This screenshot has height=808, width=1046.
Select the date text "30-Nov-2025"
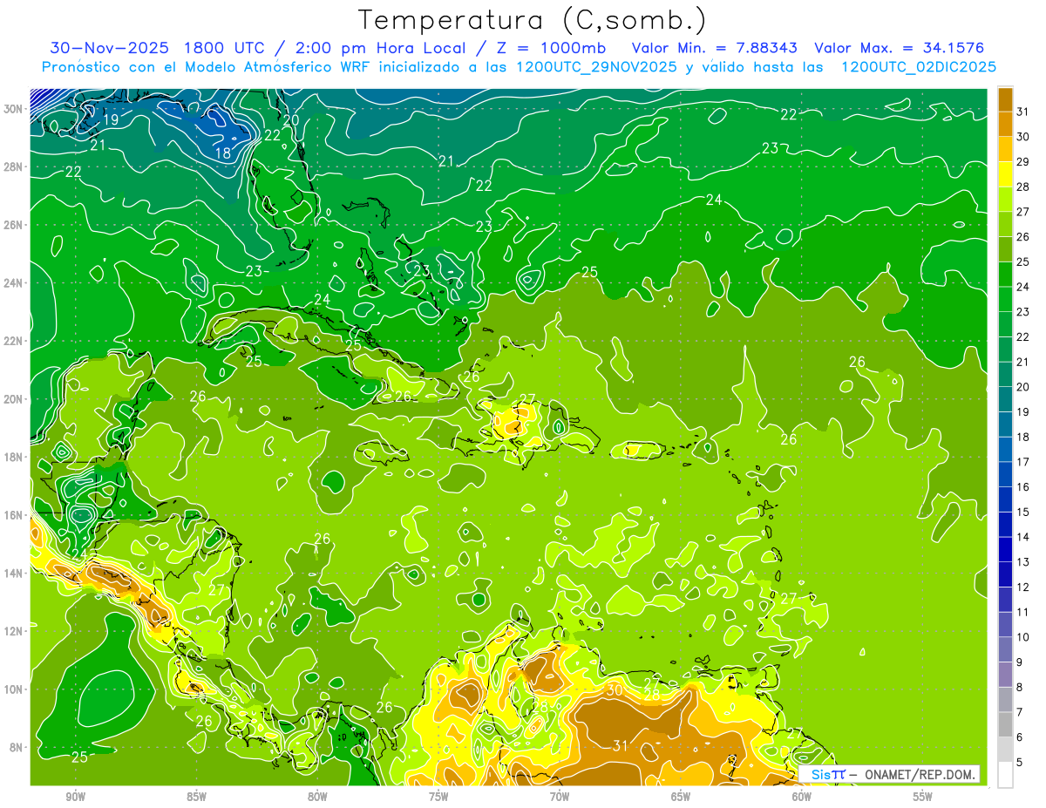click(109, 47)
